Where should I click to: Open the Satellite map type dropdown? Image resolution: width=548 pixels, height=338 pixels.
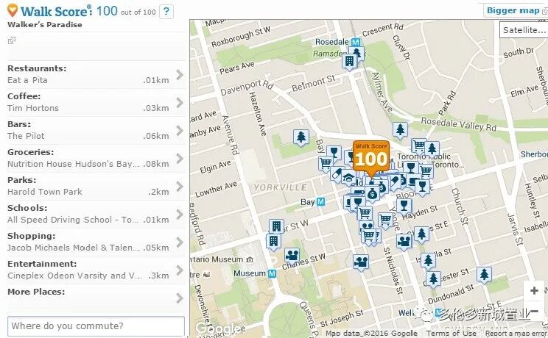(524, 30)
